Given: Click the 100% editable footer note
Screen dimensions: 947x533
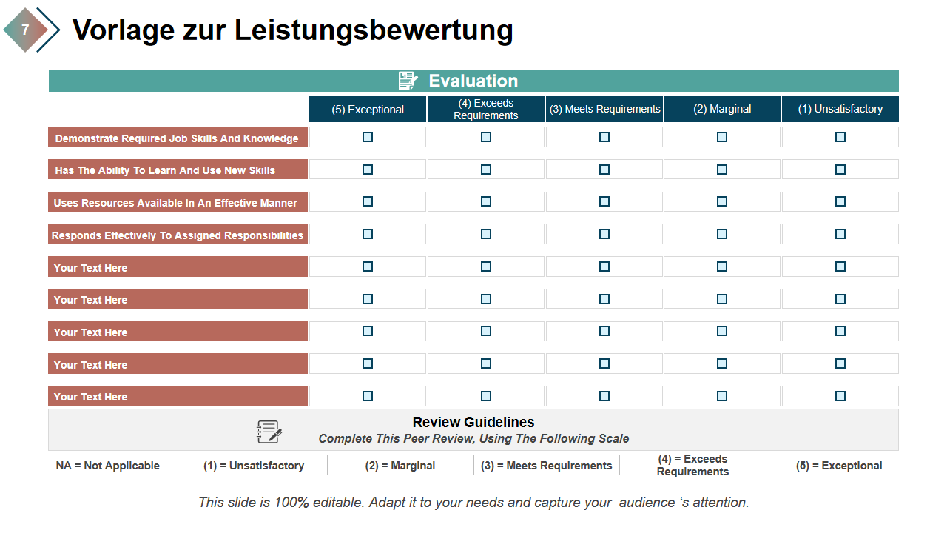Looking at the screenshot, I should click(x=473, y=502).
